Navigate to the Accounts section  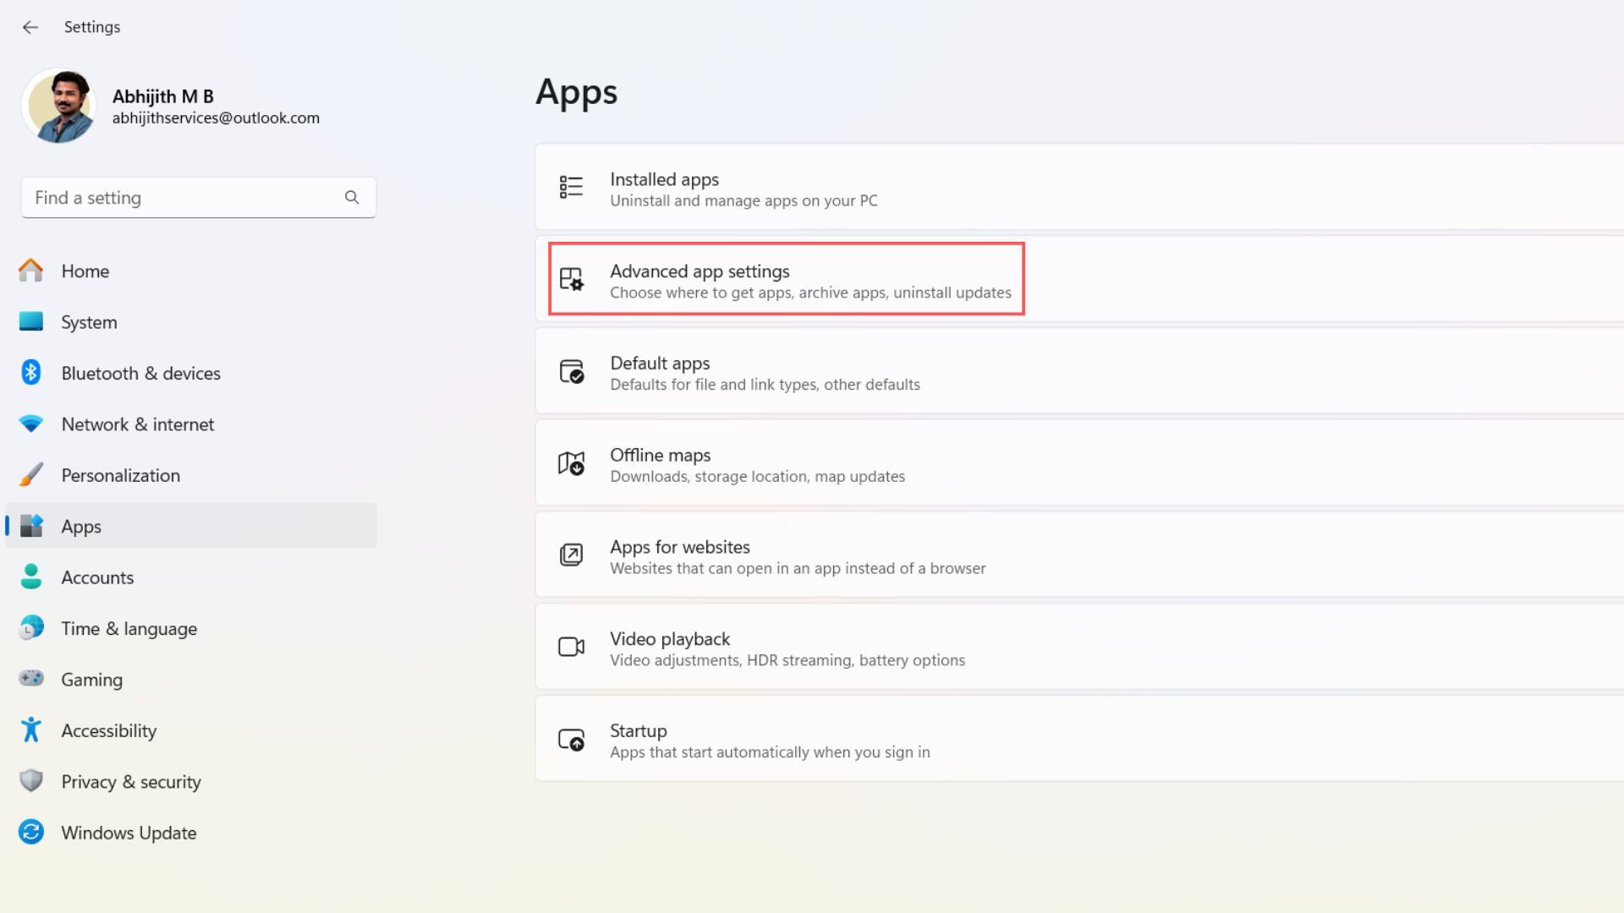click(x=97, y=577)
